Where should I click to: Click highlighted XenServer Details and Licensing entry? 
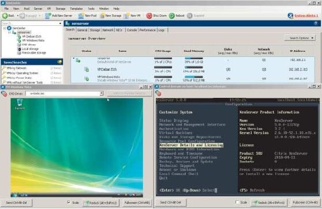tap(191, 145)
